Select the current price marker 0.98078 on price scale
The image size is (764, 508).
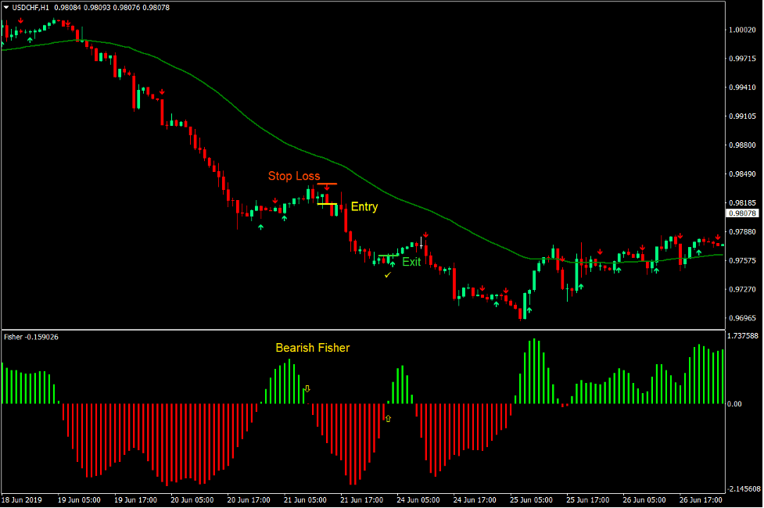tap(741, 212)
